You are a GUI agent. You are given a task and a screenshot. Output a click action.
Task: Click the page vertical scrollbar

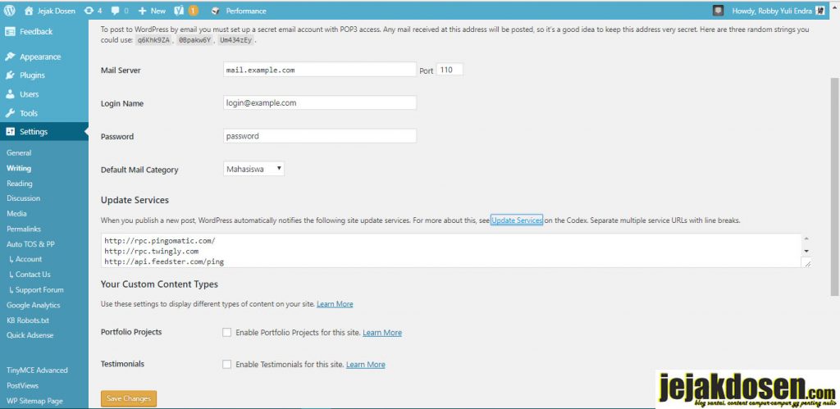click(x=834, y=186)
